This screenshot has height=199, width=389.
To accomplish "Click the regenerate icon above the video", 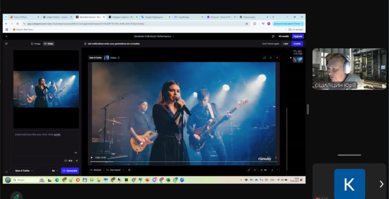I will (x=265, y=58).
